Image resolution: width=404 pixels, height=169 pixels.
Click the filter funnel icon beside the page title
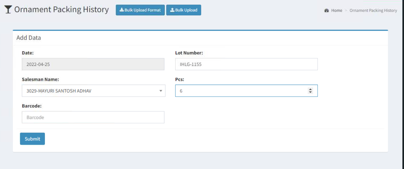click(8, 10)
